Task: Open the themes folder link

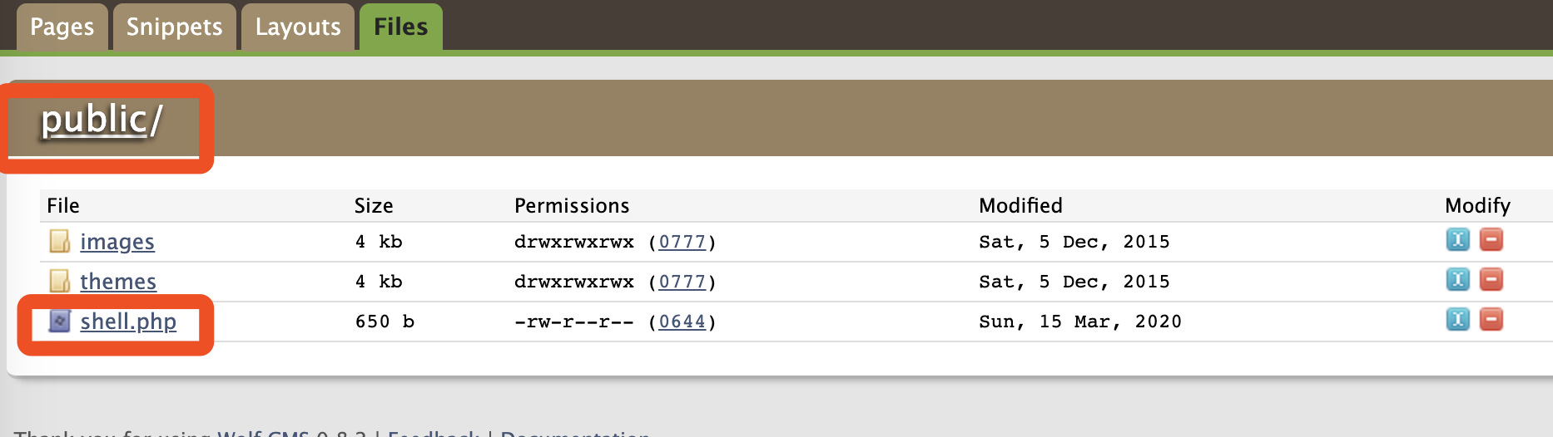Action: pos(118,282)
